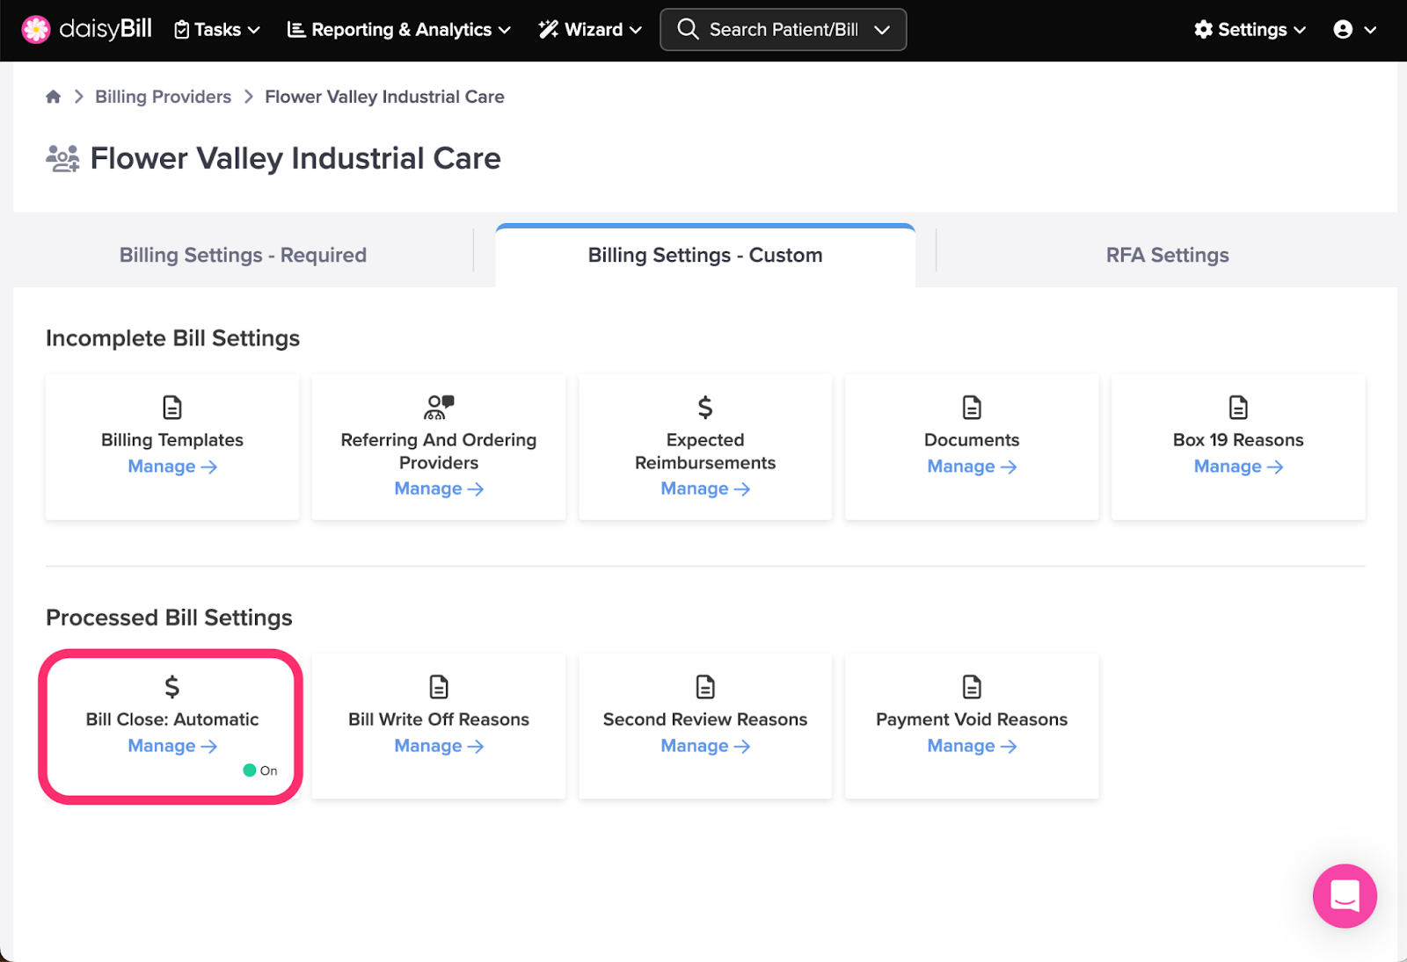Open the Search Patient/Bill dropdown chevron

click(882, 30)
